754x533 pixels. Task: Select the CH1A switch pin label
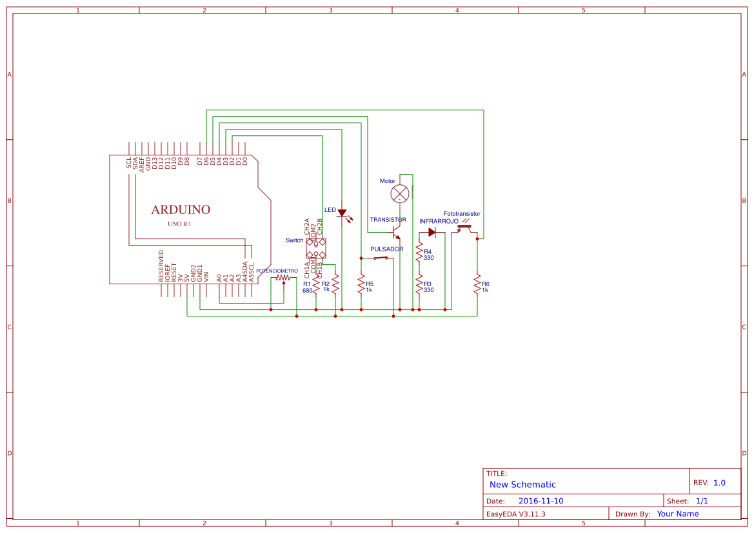pos(307,270)
